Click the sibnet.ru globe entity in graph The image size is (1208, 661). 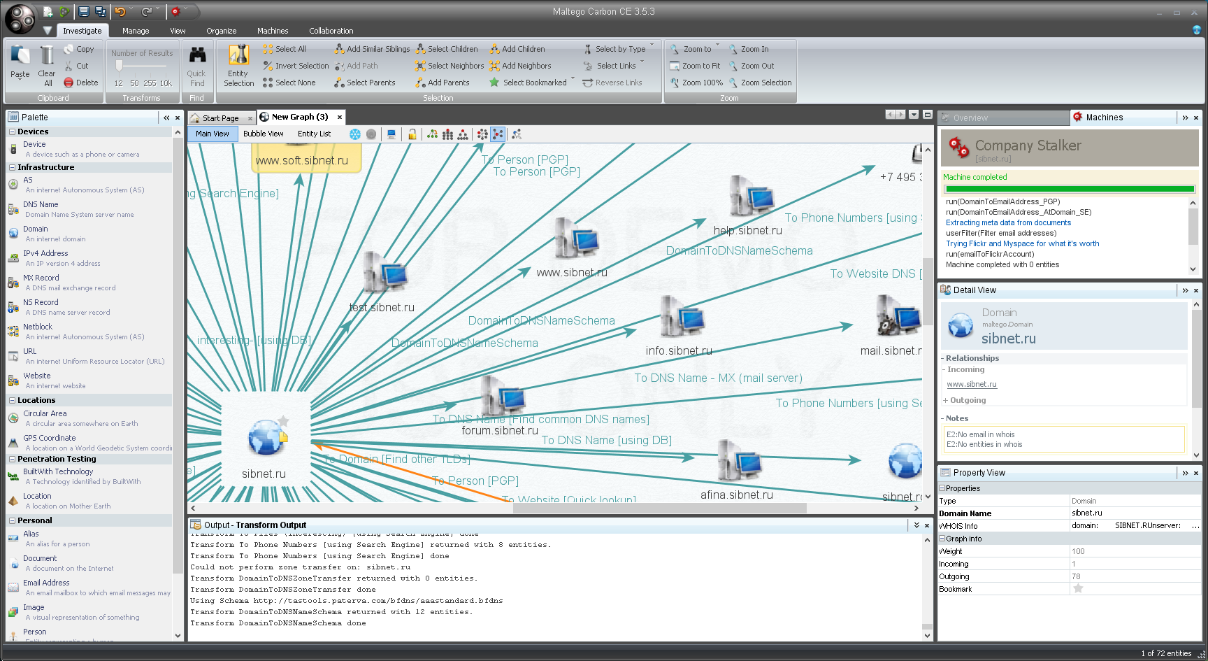point(266,439)
